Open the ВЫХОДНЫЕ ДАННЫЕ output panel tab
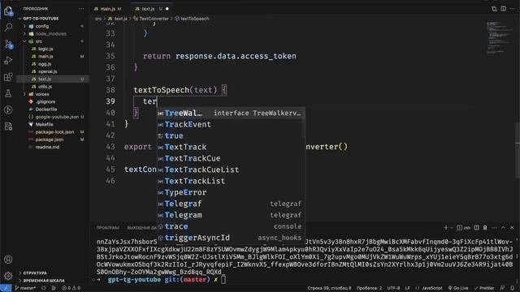 142,228
